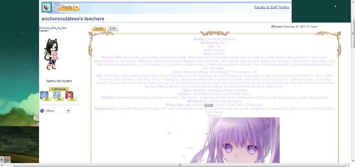Click the "Posted: Mon Nov 21, 2011" timestamp

tap(296, 27)
